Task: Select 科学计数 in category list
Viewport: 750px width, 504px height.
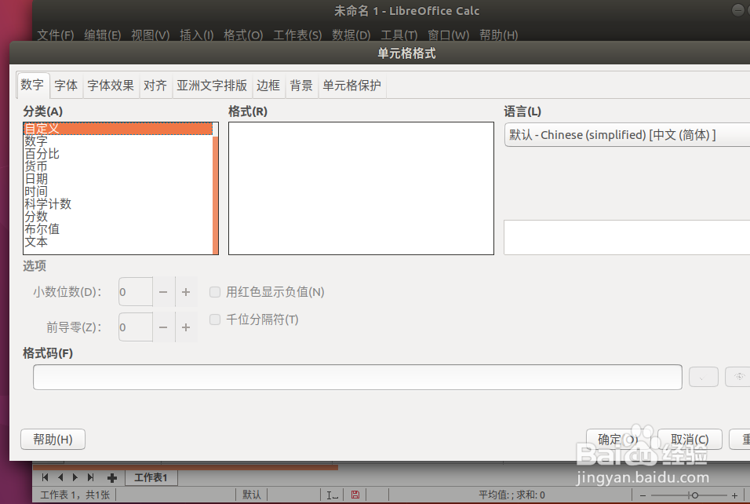Action: [118, 204]
